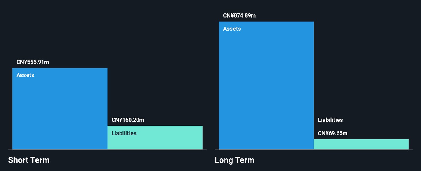Click the baseline axis under Short Term chart
Viewport: 421px width, 171px height.
click(x=107, y=150)
